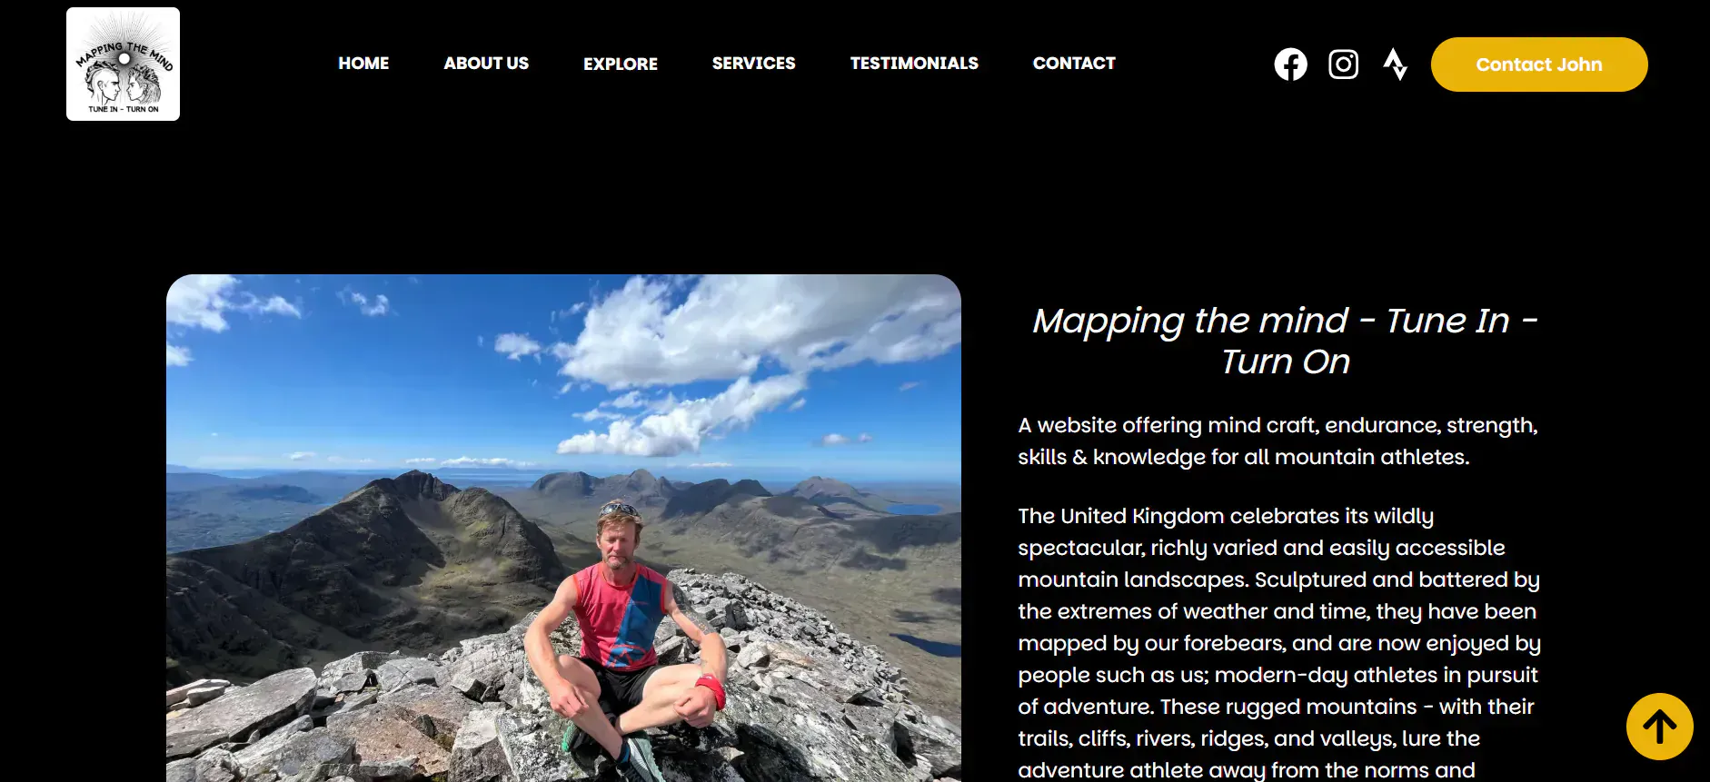Open the Facebook page icon
Viewport: 1710px width, 782px height.
pos(1290,64)
